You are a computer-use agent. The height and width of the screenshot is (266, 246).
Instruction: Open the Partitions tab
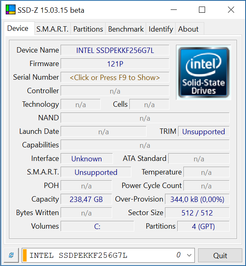88,29
